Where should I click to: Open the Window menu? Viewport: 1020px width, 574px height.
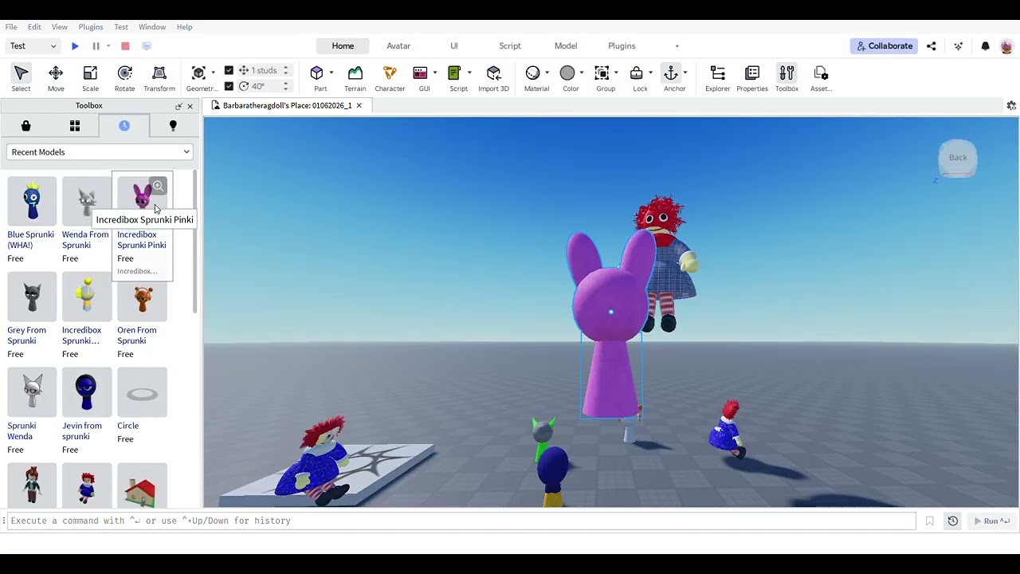151,27
